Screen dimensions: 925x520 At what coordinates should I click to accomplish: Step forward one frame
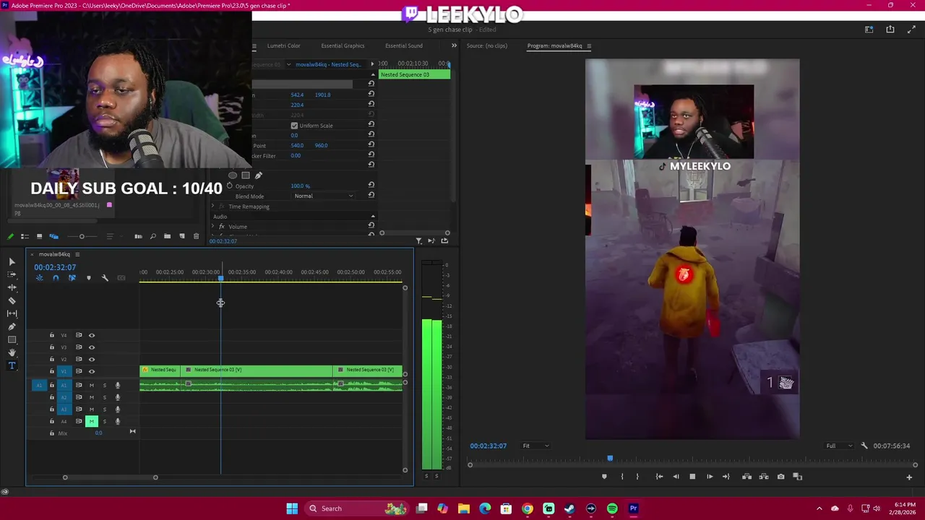[x=710, y=477]
